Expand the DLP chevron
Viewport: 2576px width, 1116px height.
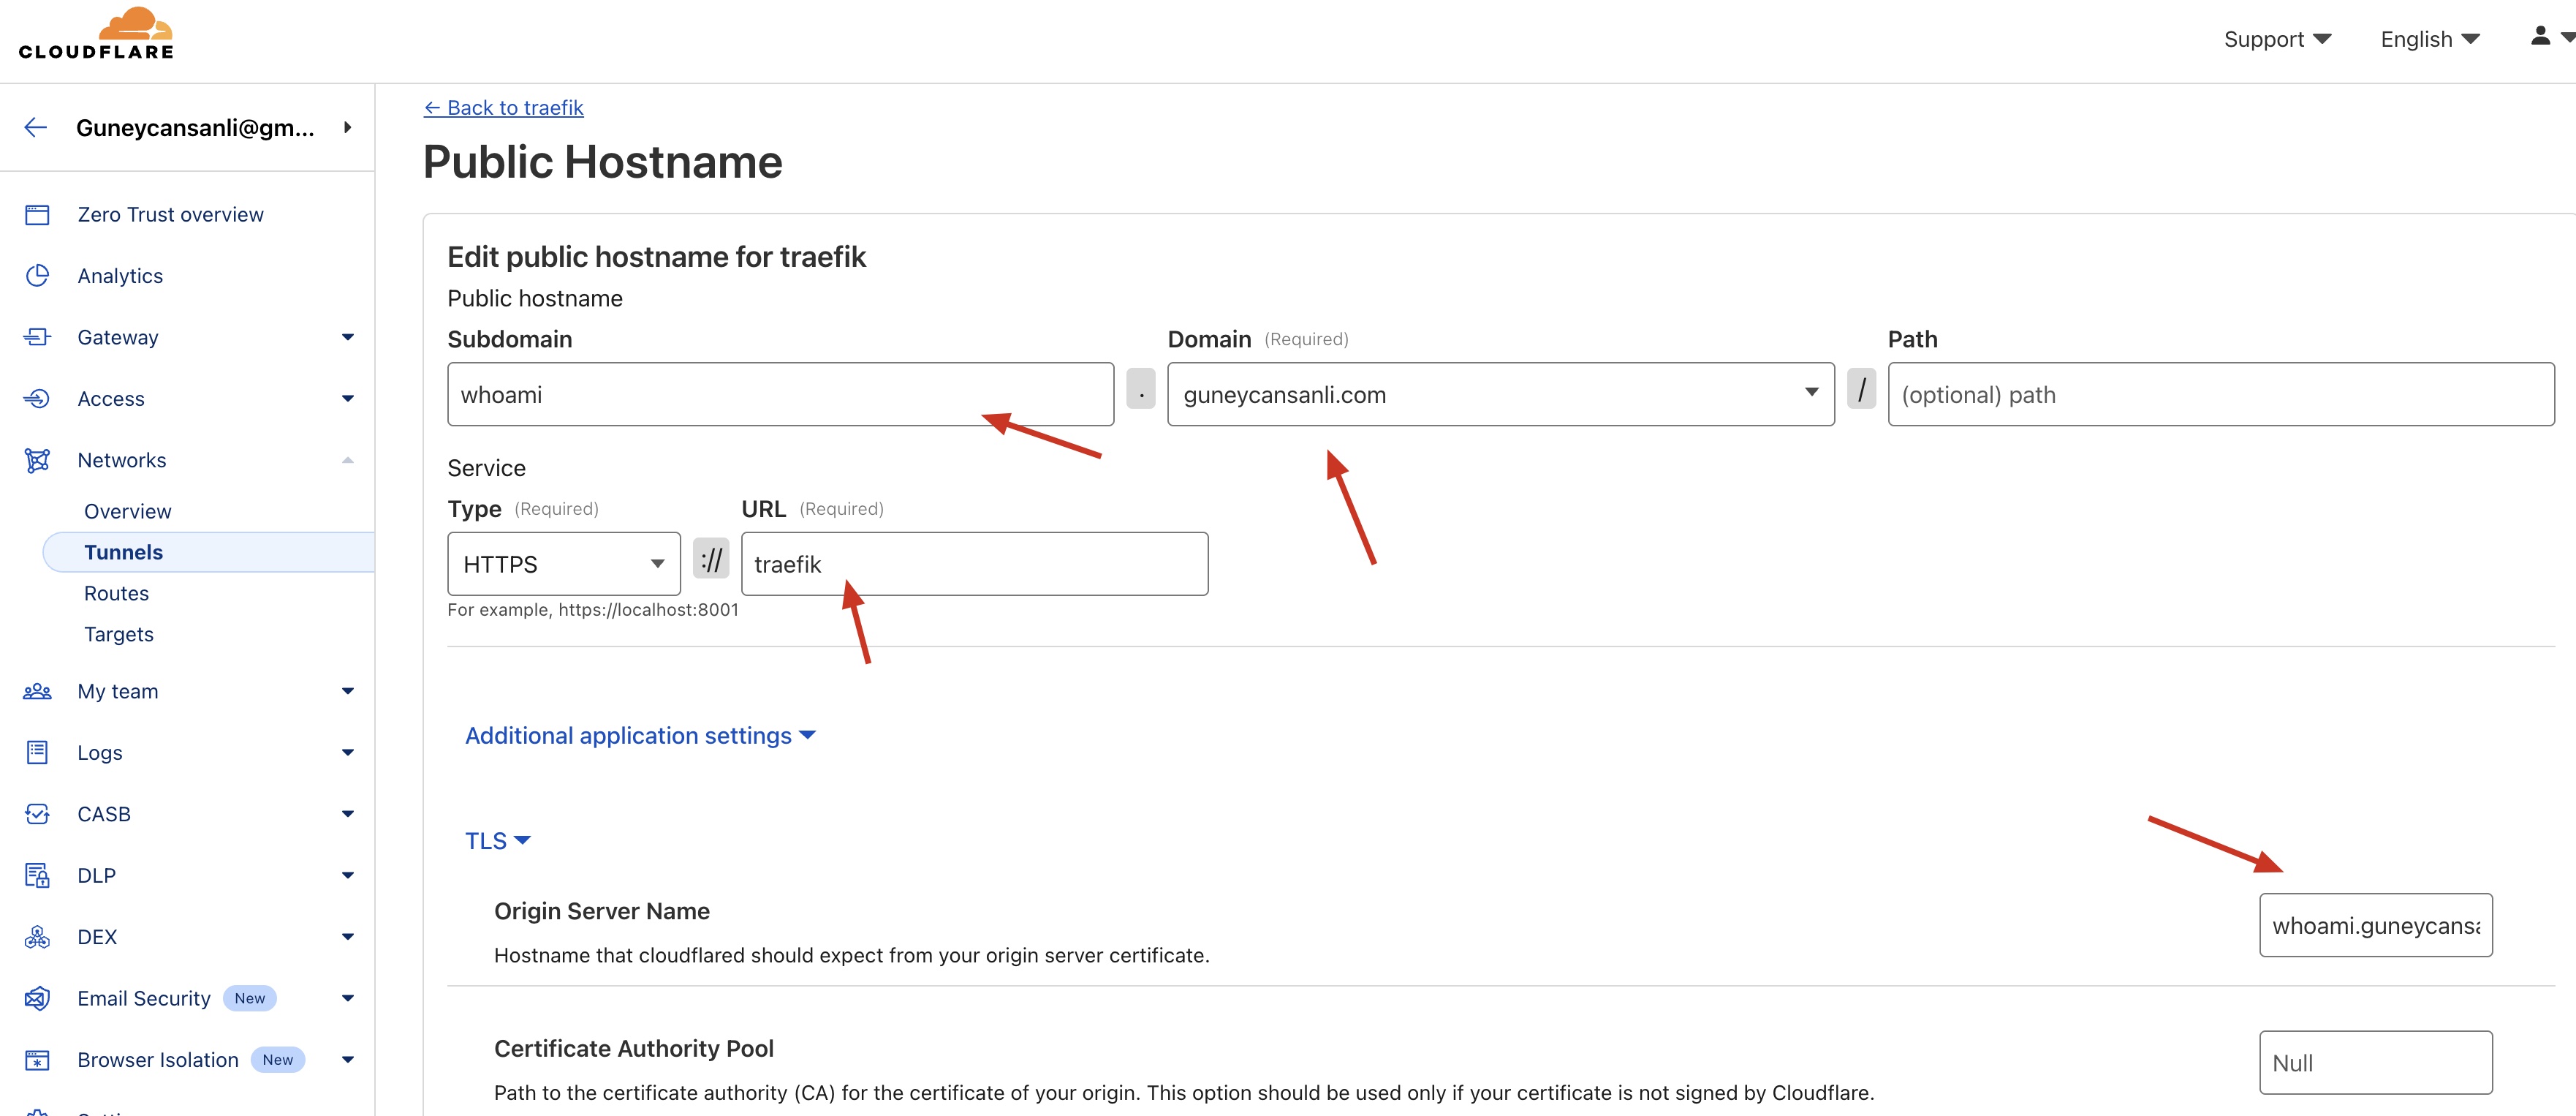click(x=348, y=876)
